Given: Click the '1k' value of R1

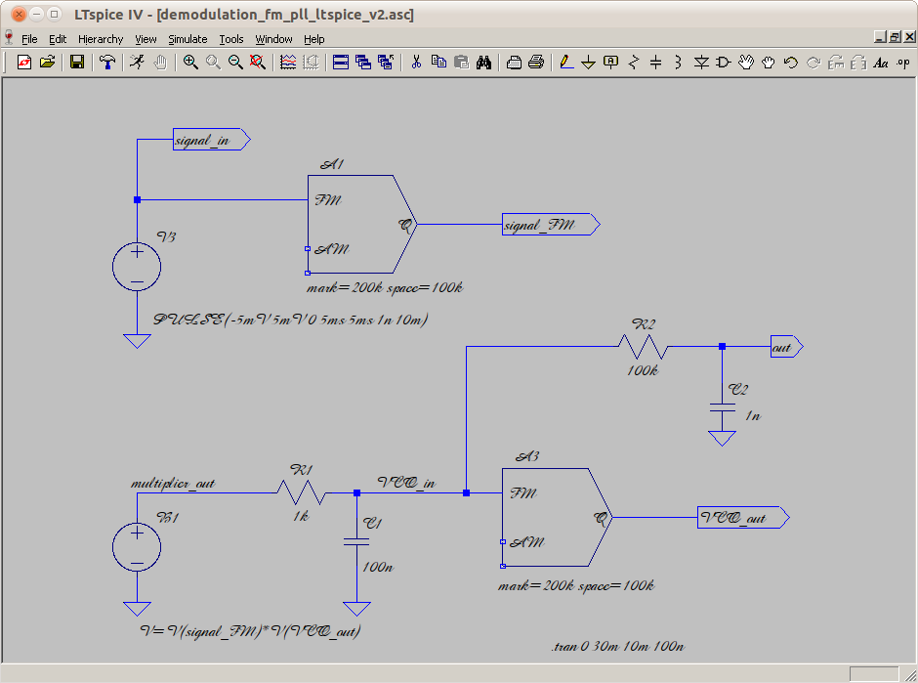Looking at the screenshot, I should click(x=301, y=516).
